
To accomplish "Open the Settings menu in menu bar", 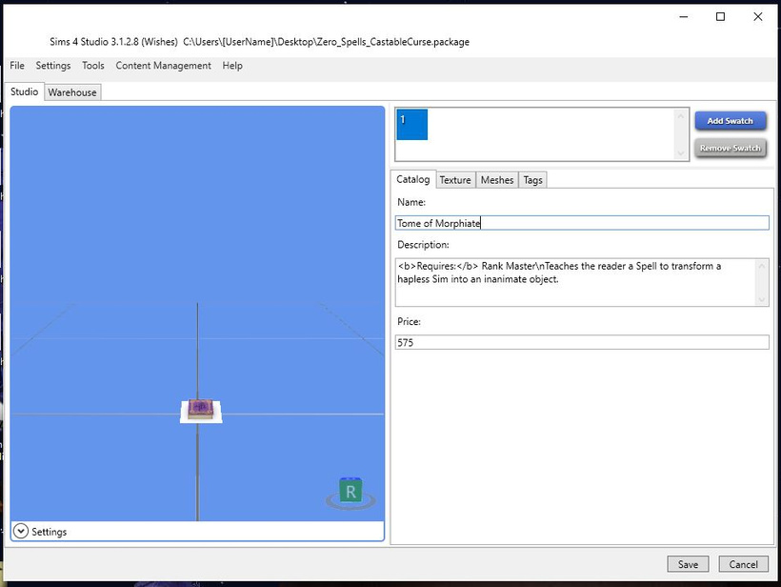I will tap(53, 66).
